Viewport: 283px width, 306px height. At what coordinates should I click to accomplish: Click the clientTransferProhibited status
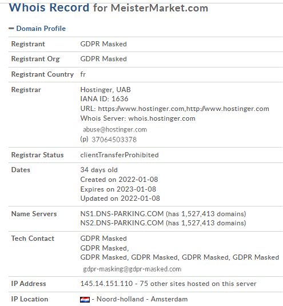click(x=119, y=155)
